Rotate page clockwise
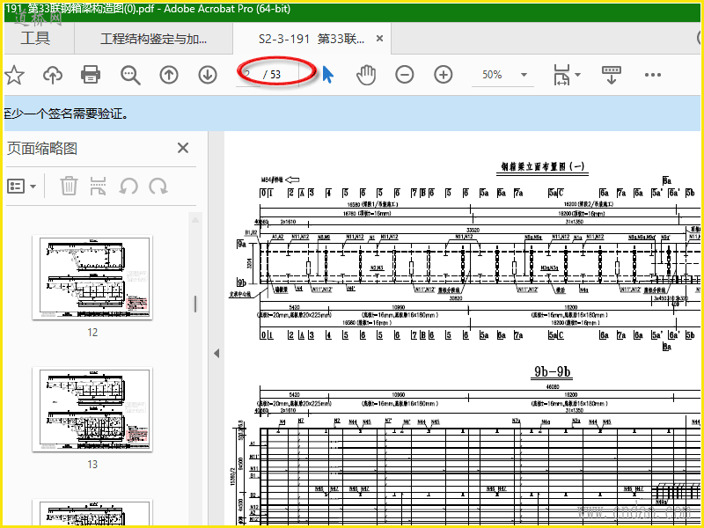This screenshot has width=704, height=528. [158, 186]
